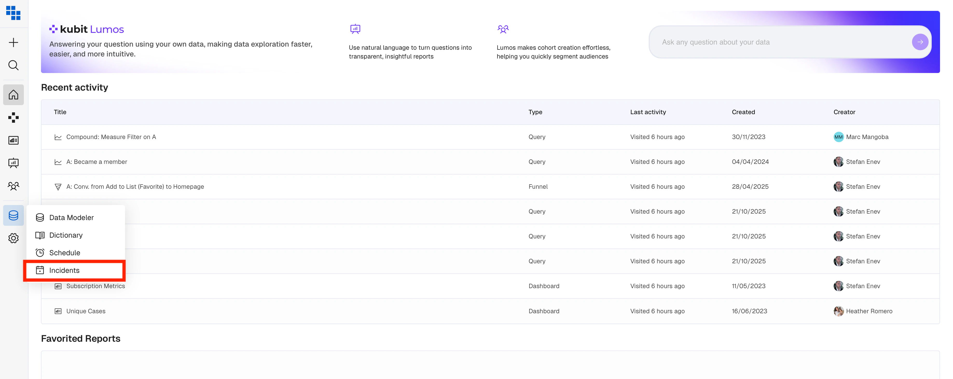Viewport: 953px width, 379px height.
Task: Open the Dashboards icon in sidebar
Action: point(13,140)
